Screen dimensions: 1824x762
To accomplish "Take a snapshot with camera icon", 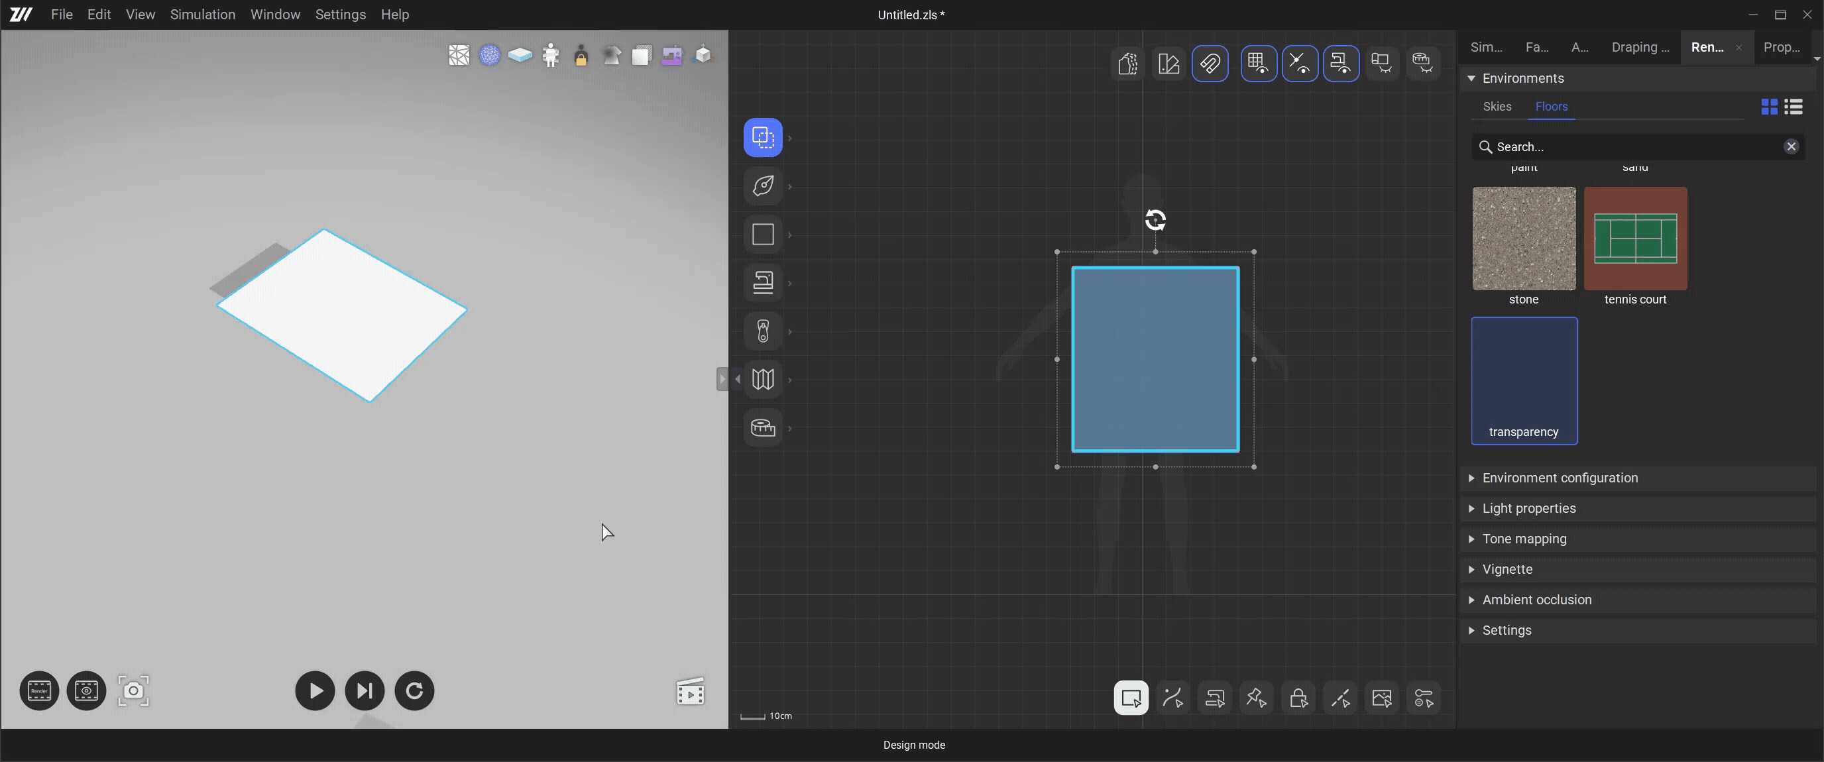I will click(133, 690).
